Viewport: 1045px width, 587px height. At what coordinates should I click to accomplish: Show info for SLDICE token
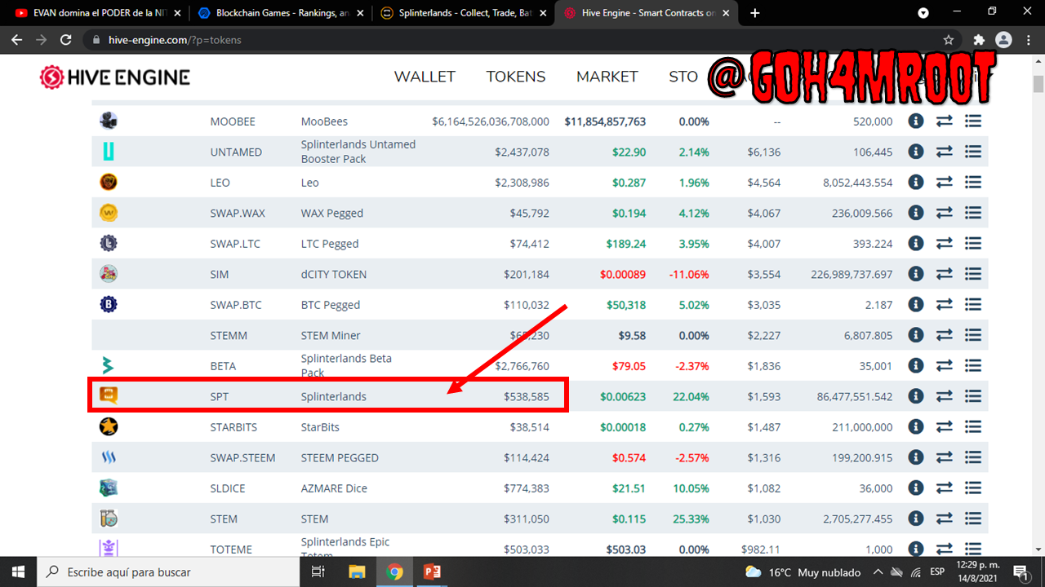click(916, 488)
